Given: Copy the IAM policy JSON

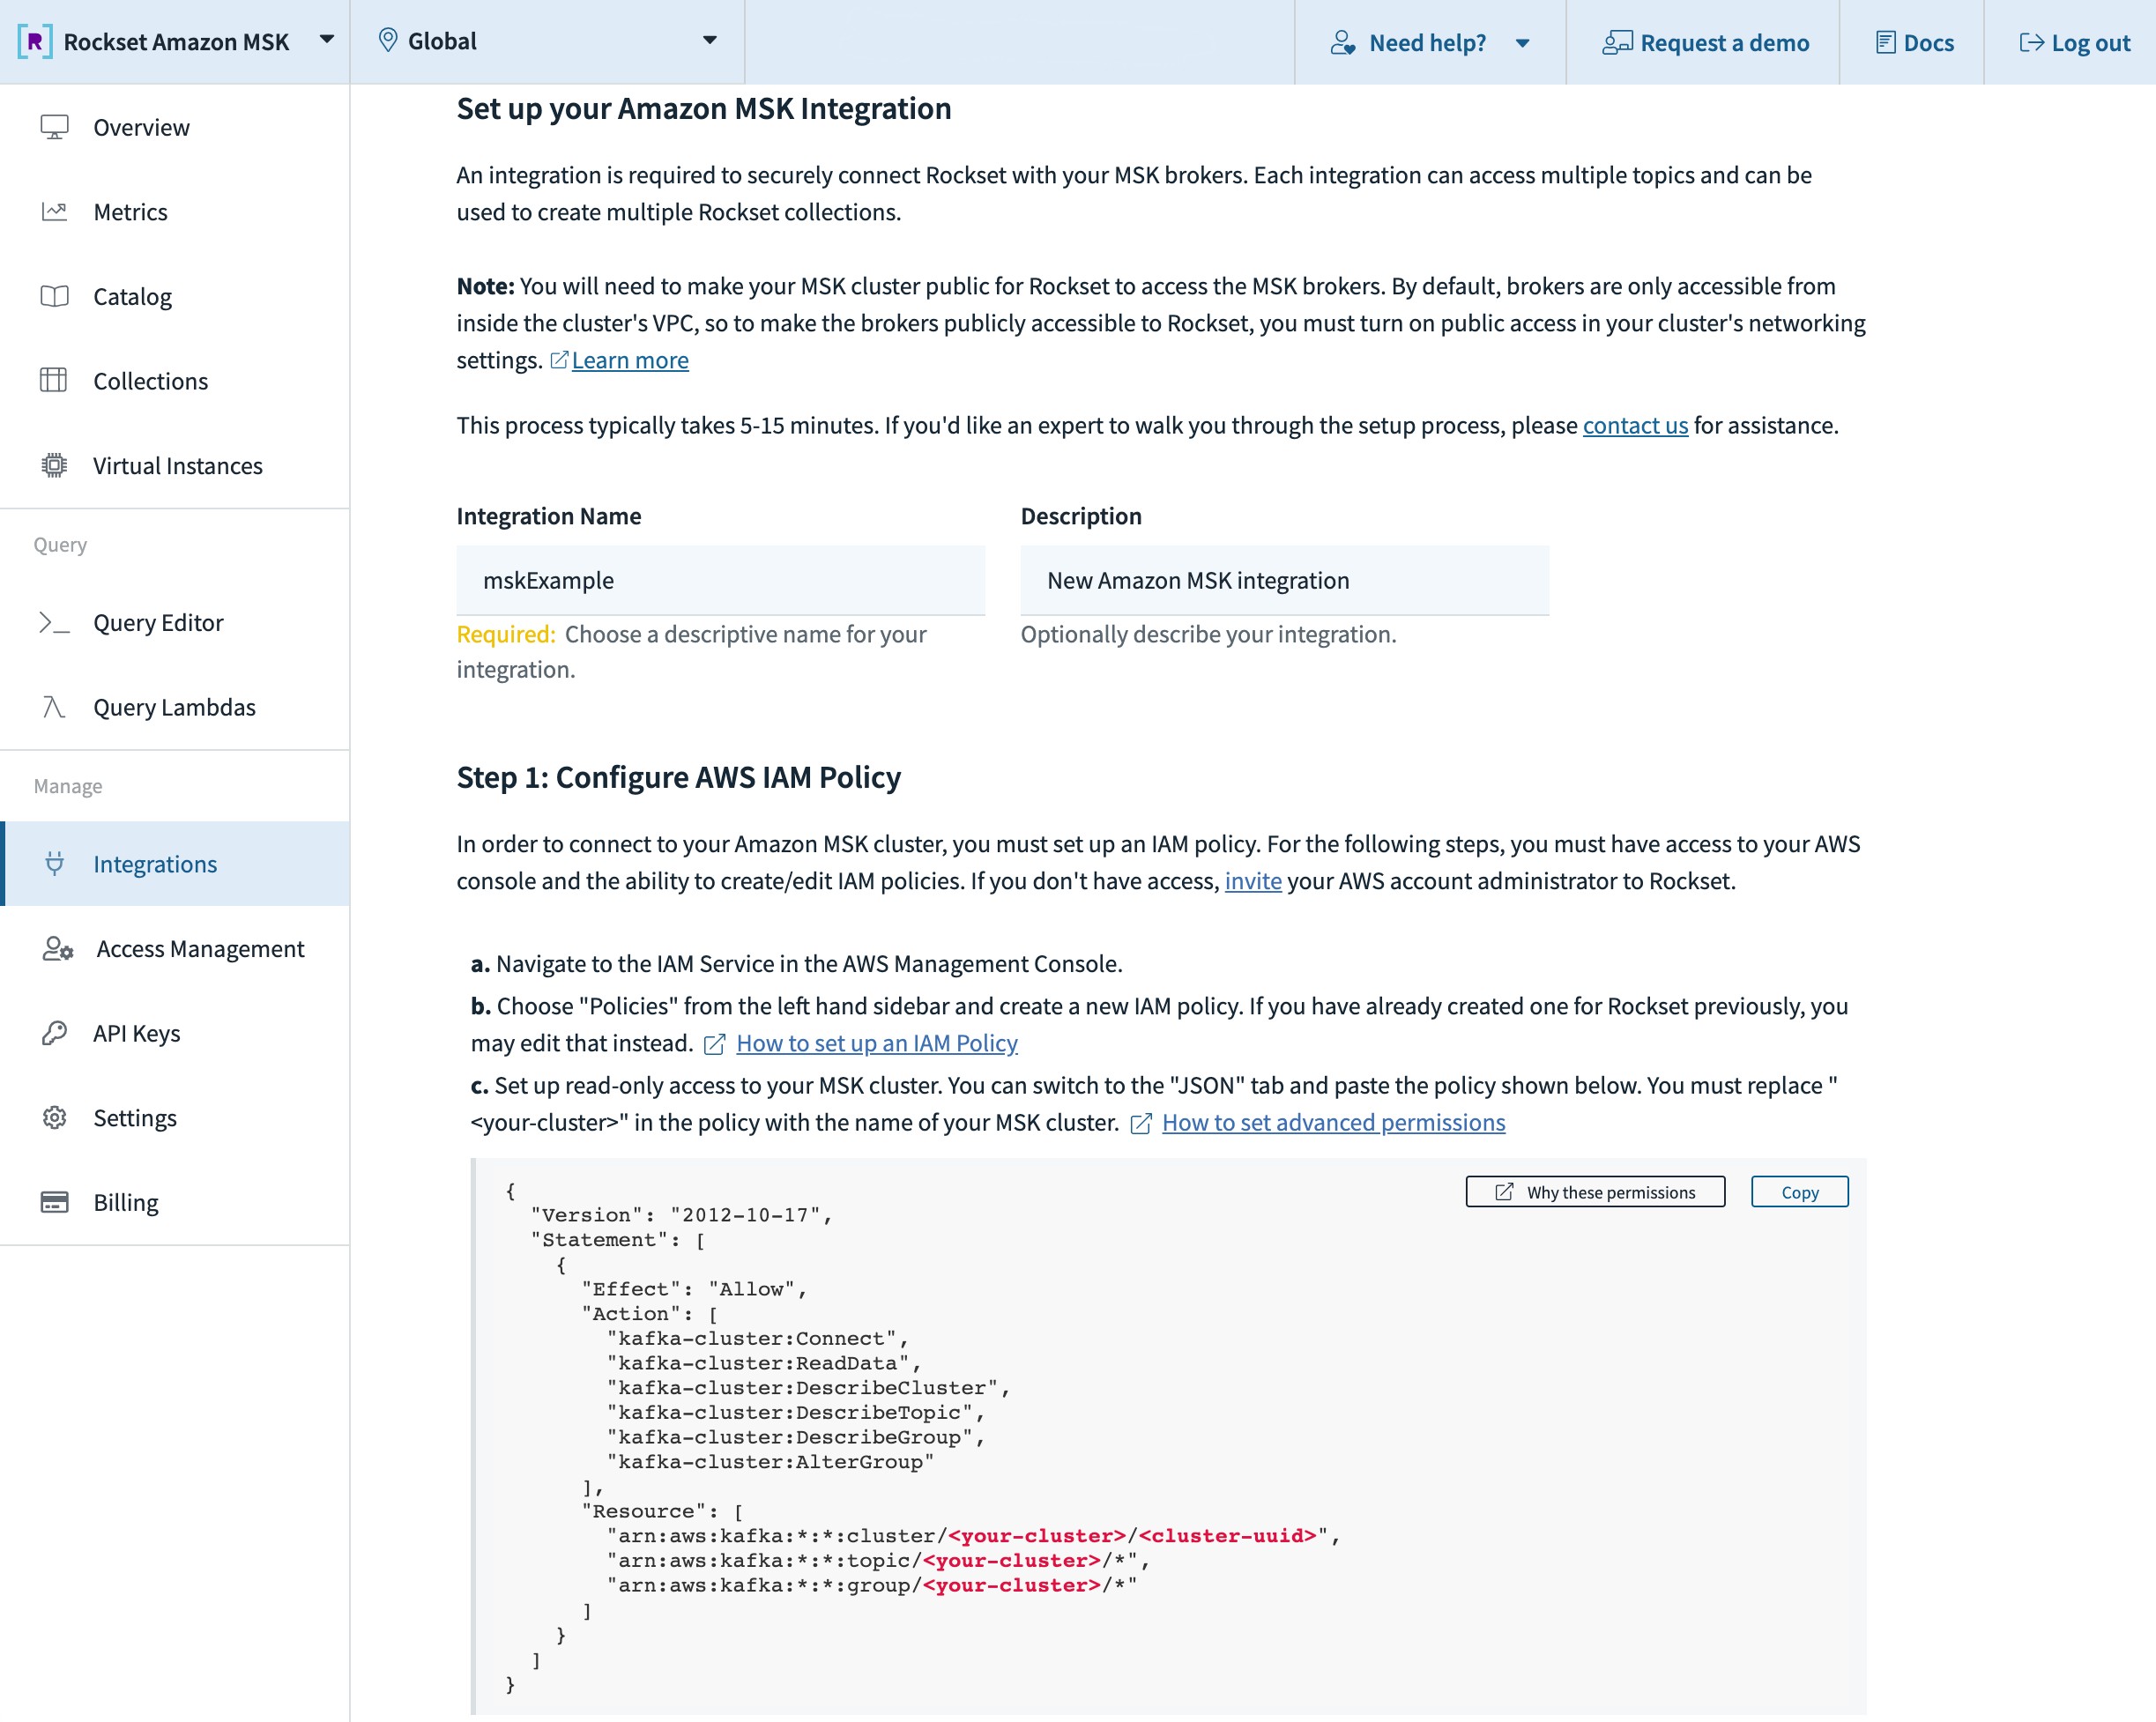Looking at the screenshot, I should (x=1799, y=1192).
